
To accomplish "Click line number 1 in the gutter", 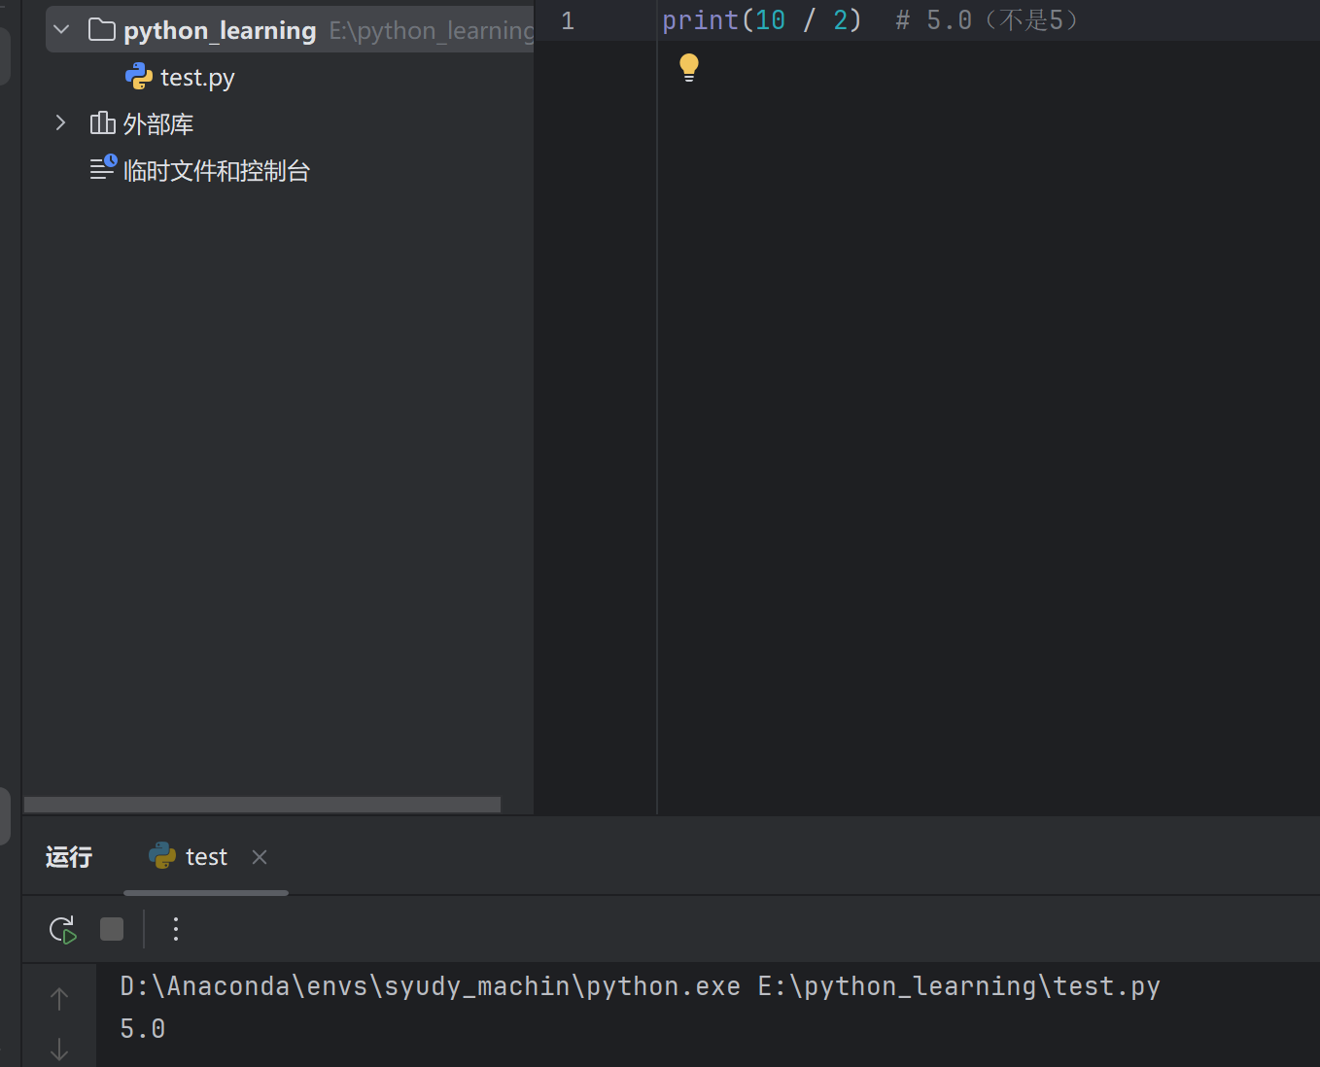I will [568, 20].
